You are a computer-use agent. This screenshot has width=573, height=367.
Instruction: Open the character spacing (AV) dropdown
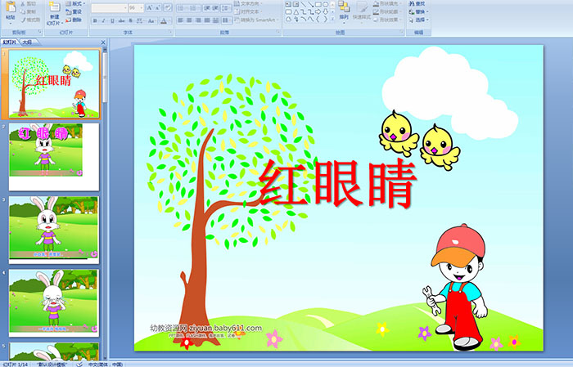[x=140, y=20]
